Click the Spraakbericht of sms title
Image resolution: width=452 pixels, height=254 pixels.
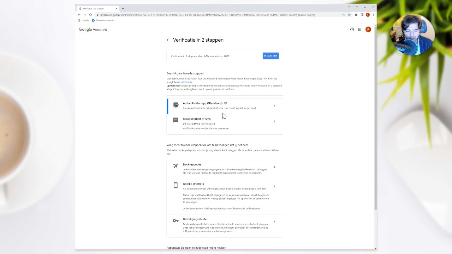[197, 119]
